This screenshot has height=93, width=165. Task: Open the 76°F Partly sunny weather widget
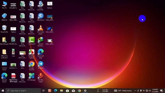pos(123,91)
